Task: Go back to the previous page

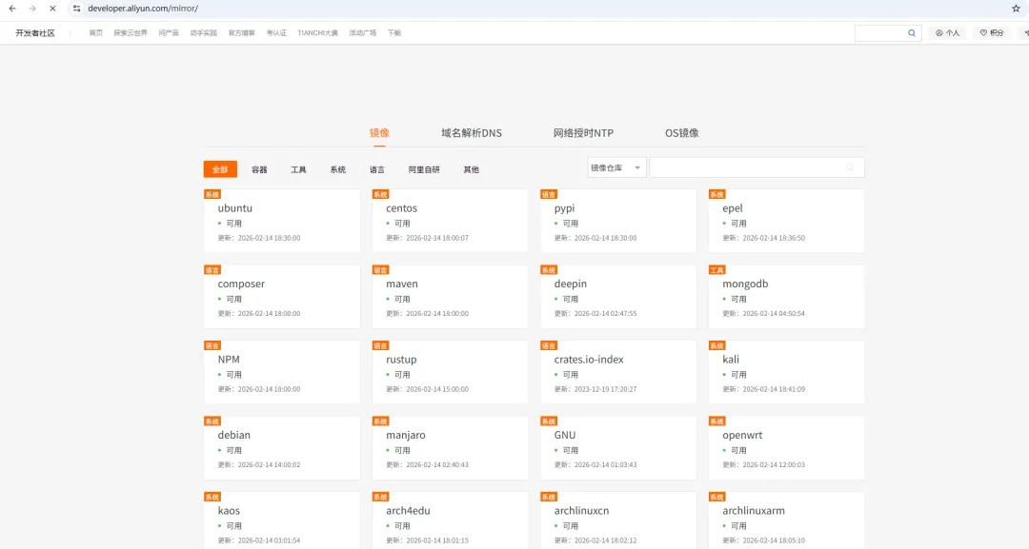Action: 12,9
